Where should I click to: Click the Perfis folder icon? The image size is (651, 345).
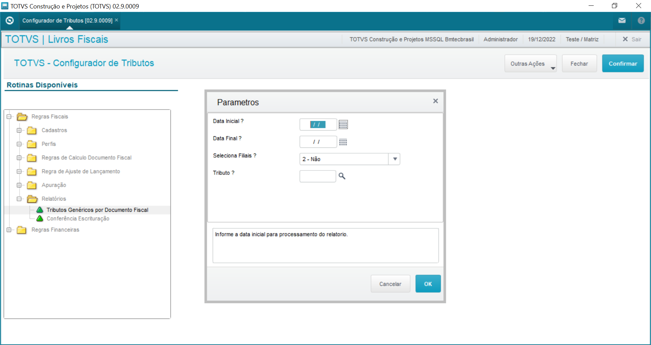coord(32,144)
